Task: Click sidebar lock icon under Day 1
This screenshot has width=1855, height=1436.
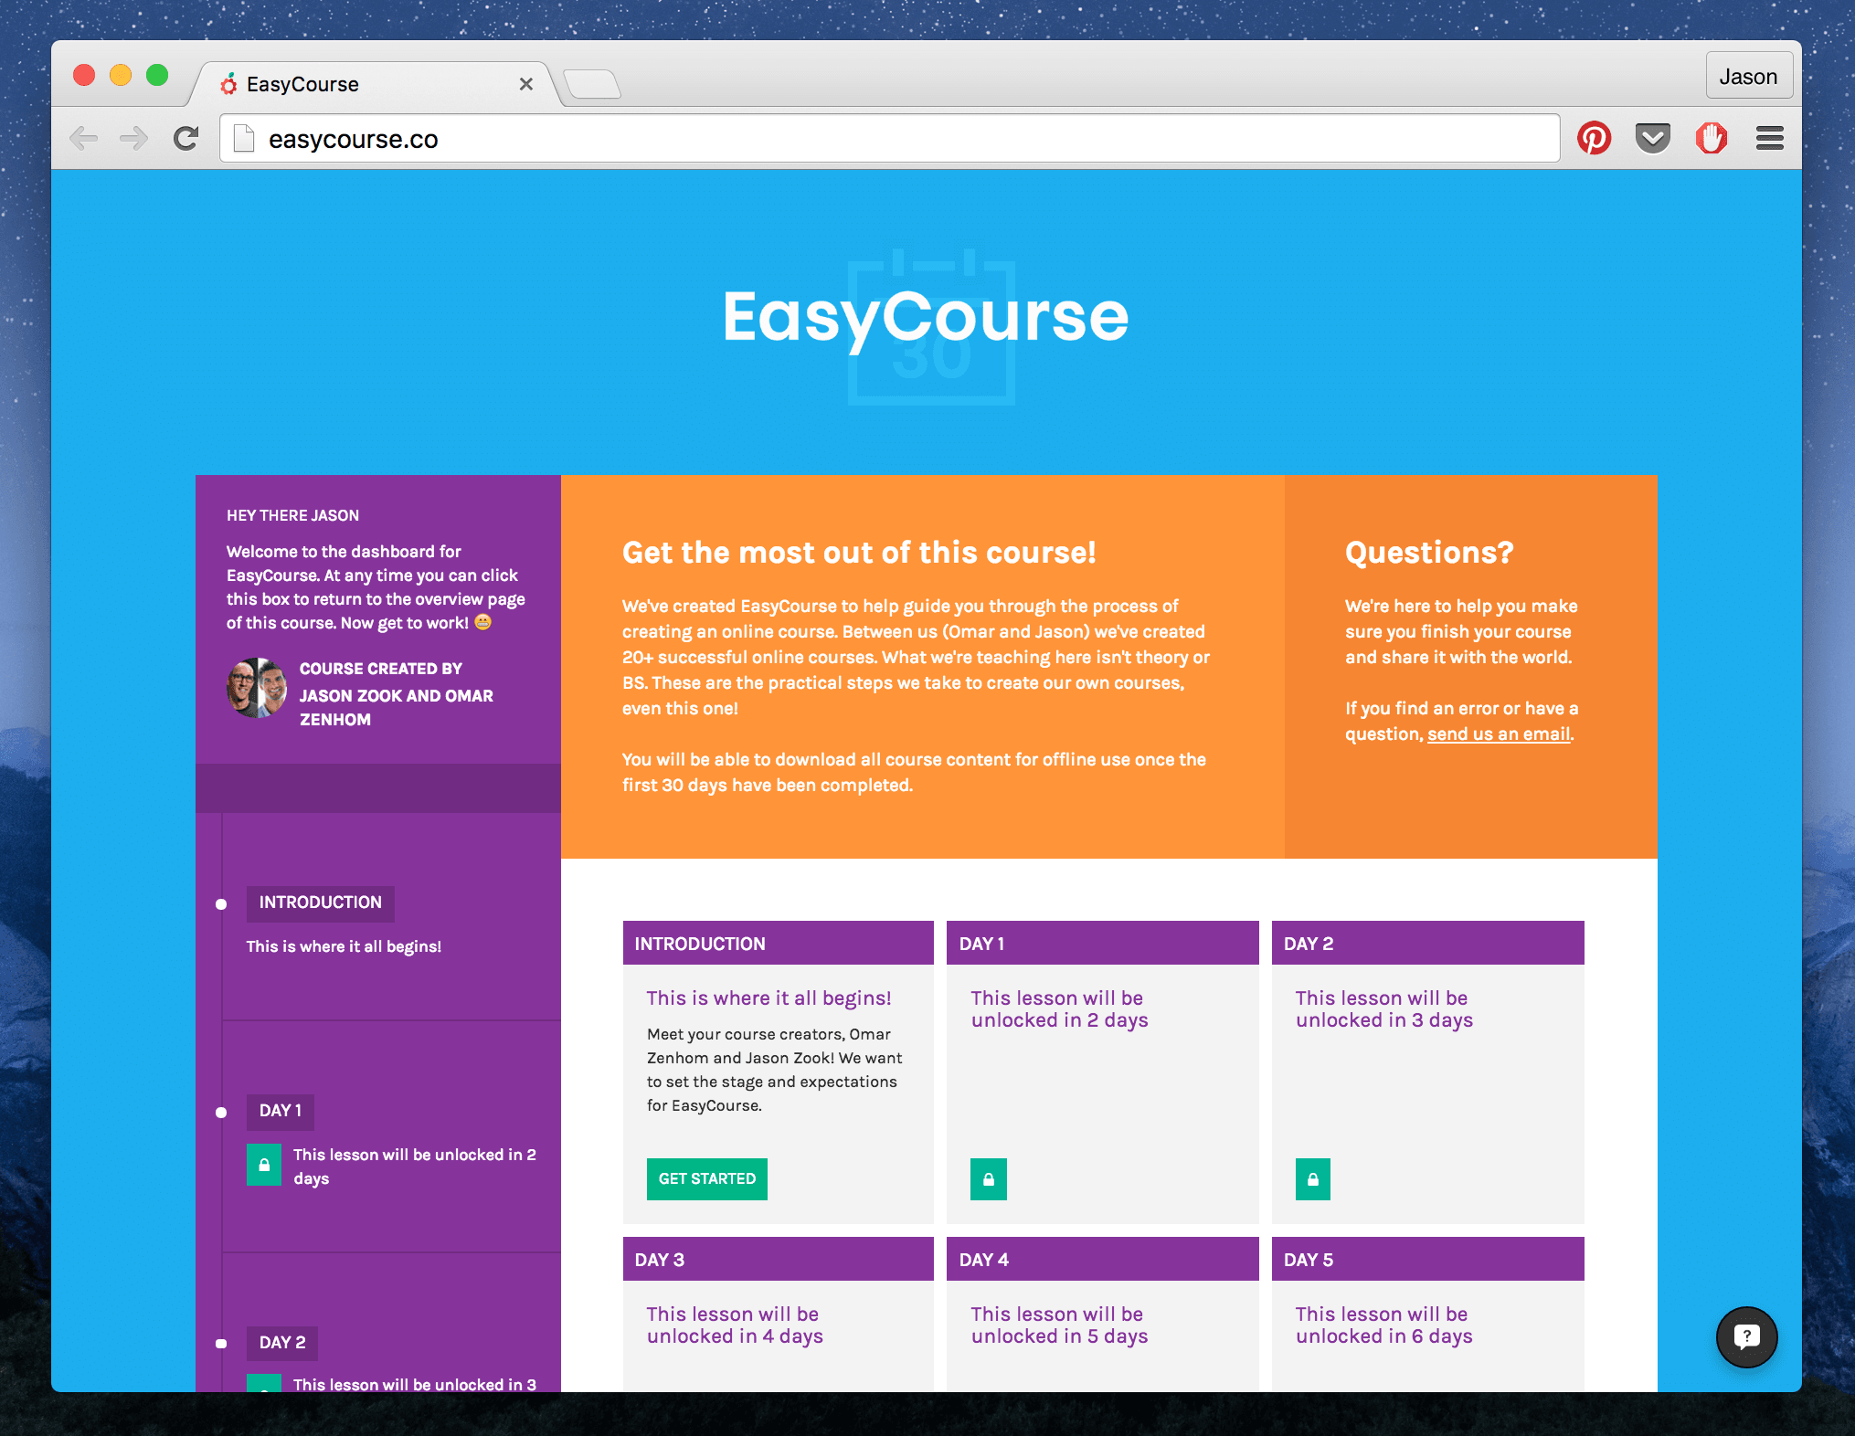Action: [264, 1166]
